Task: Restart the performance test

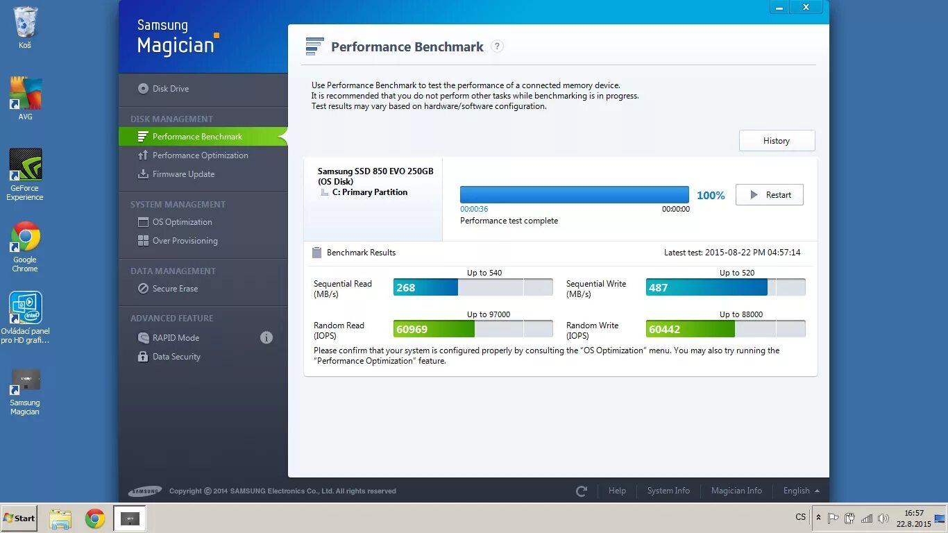Action: (x=769, y=195)
